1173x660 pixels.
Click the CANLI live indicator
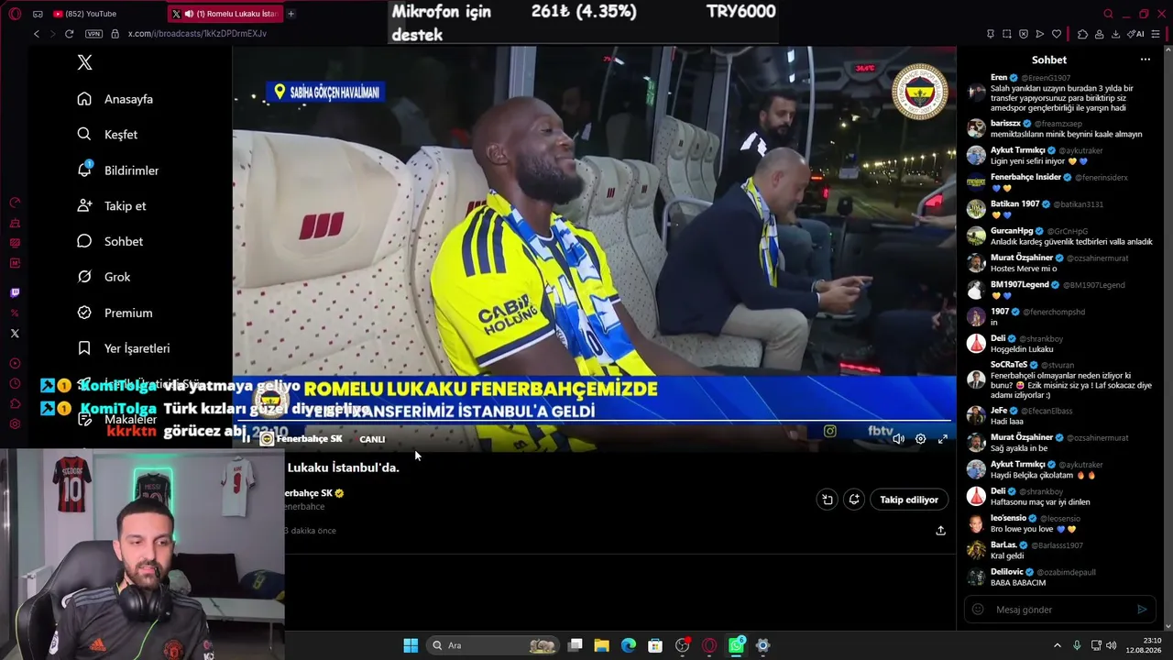tap(372, 439)
